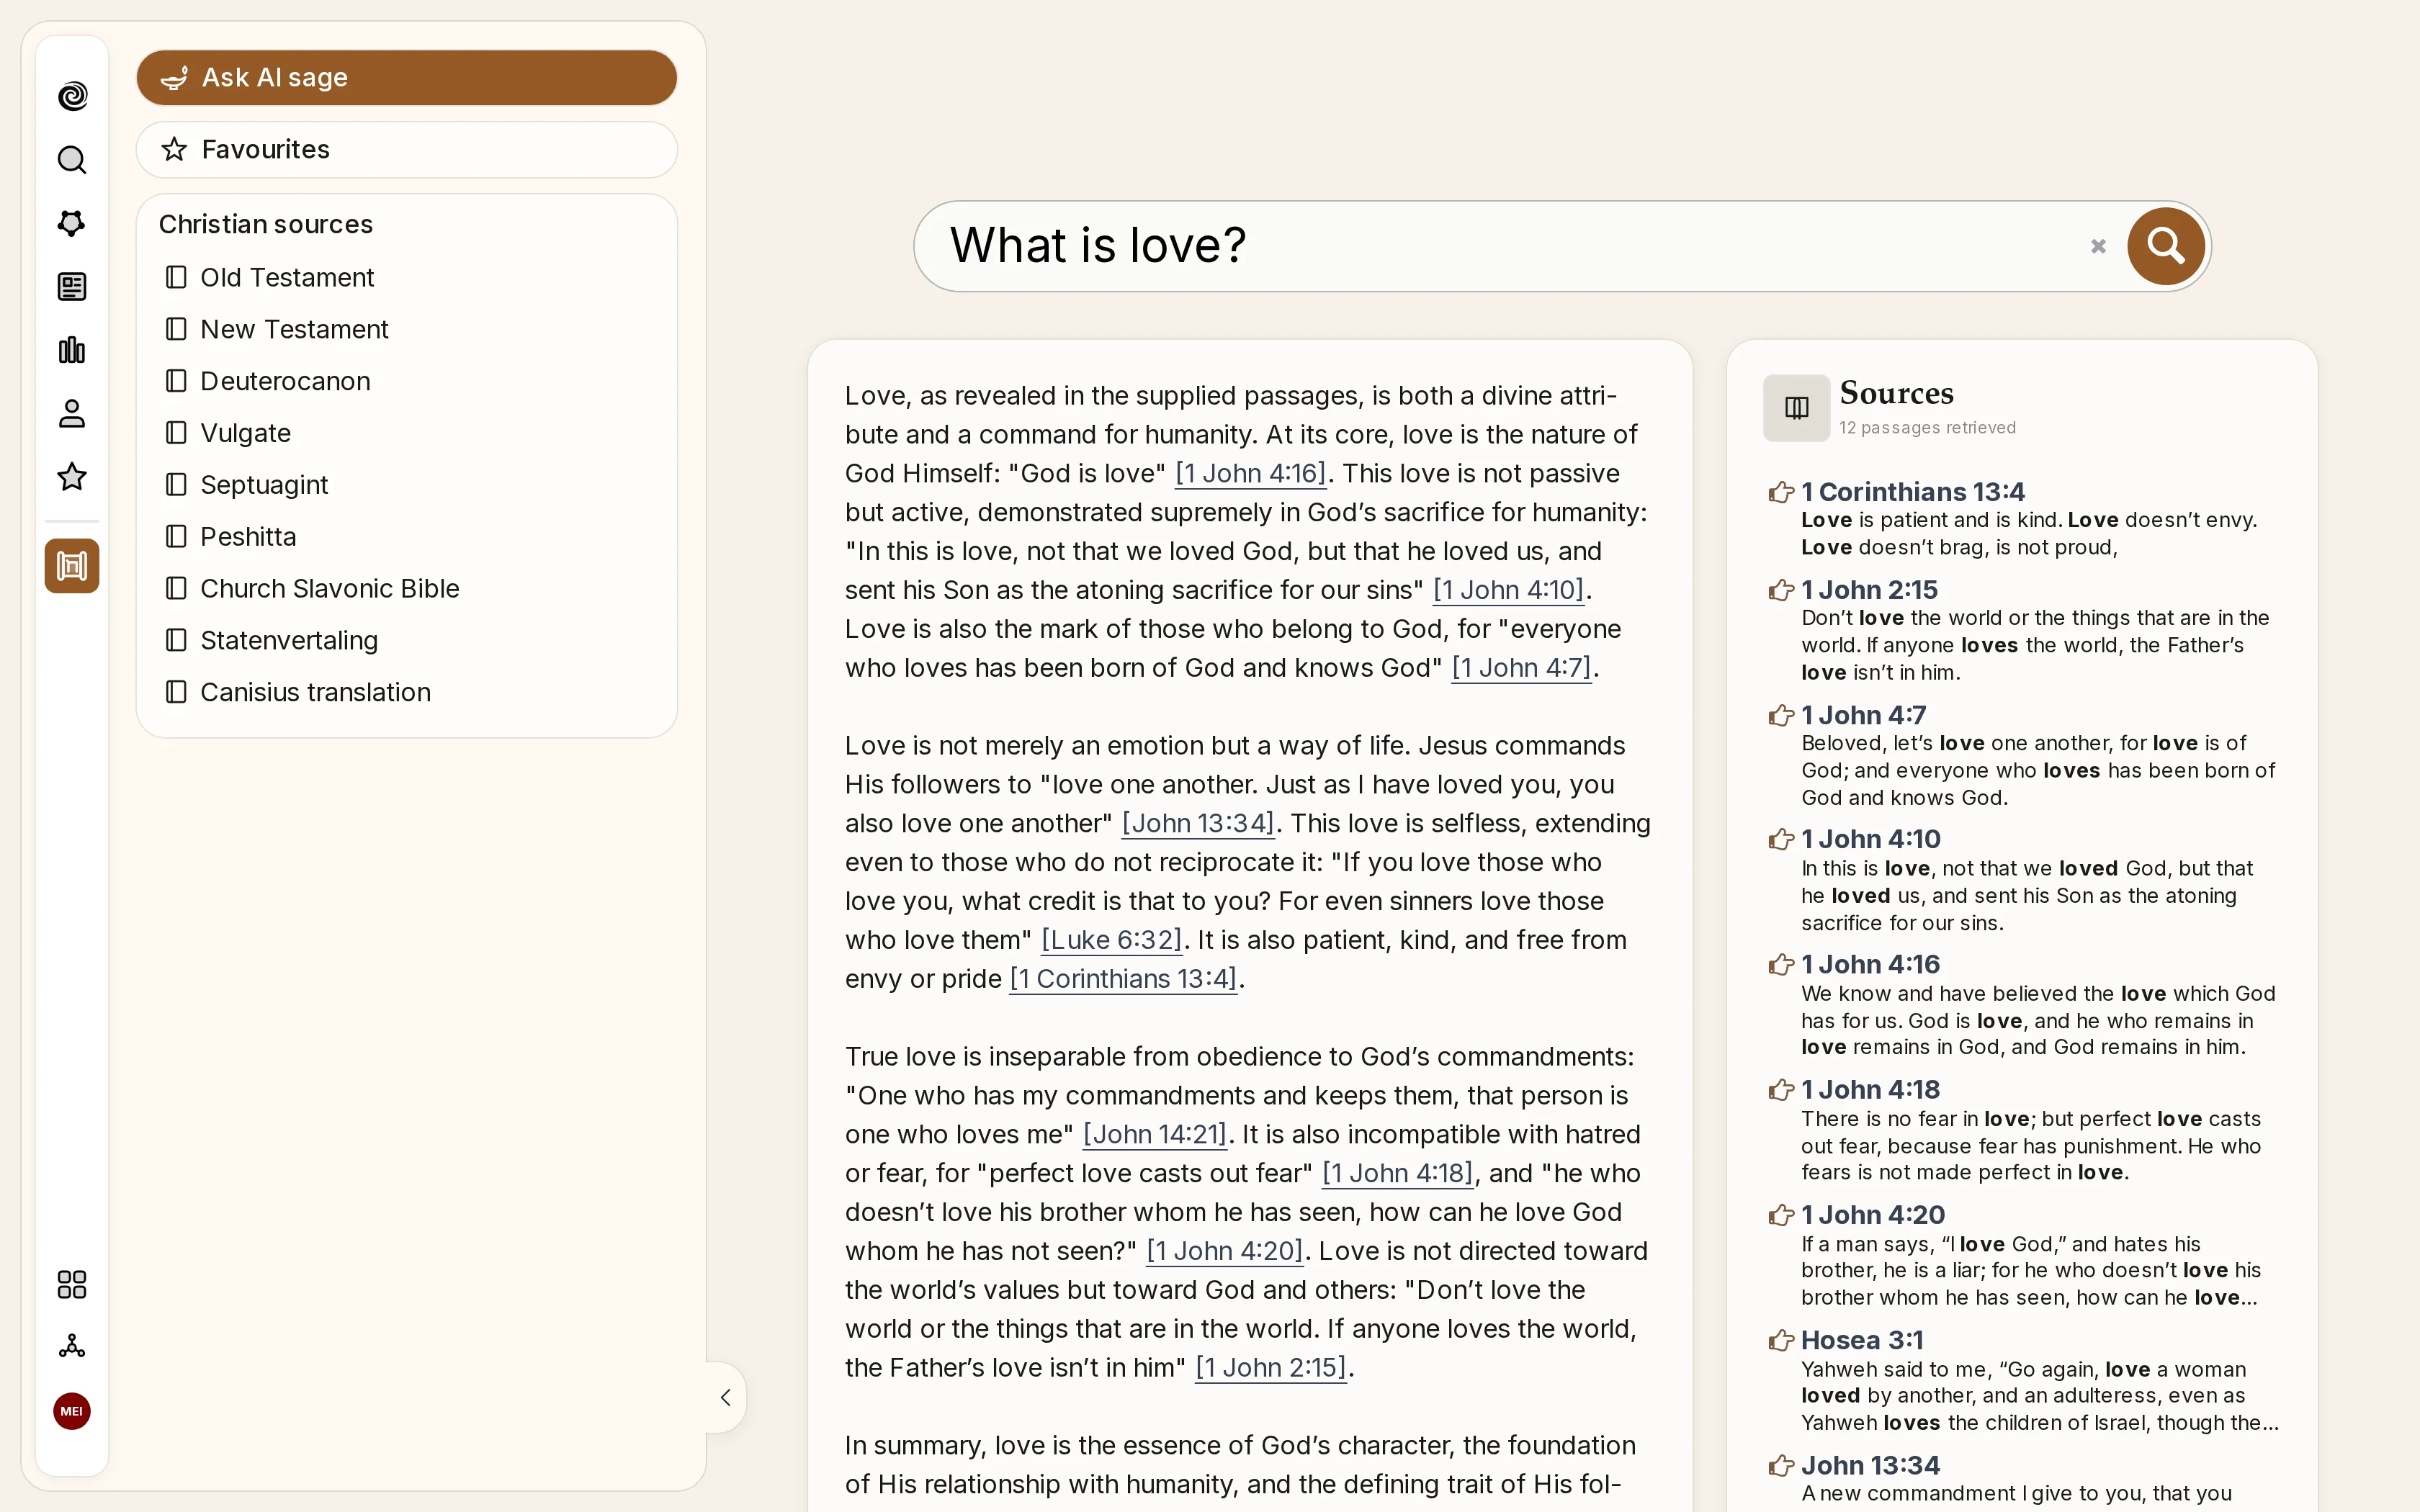
Task: Click the network nodes icon near bottom
Action: 72,1346
